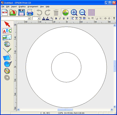Click the fill color bucket button
This screenshot has height=115, width=117.
click(51, 18)
